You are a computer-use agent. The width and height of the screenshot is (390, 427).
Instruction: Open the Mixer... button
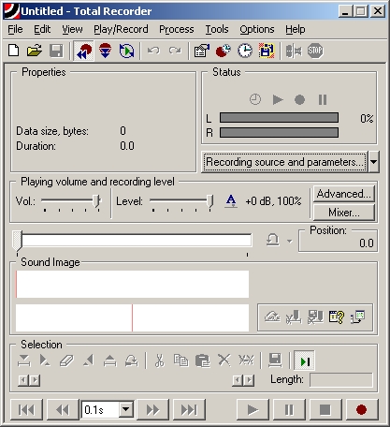(344, 213)
